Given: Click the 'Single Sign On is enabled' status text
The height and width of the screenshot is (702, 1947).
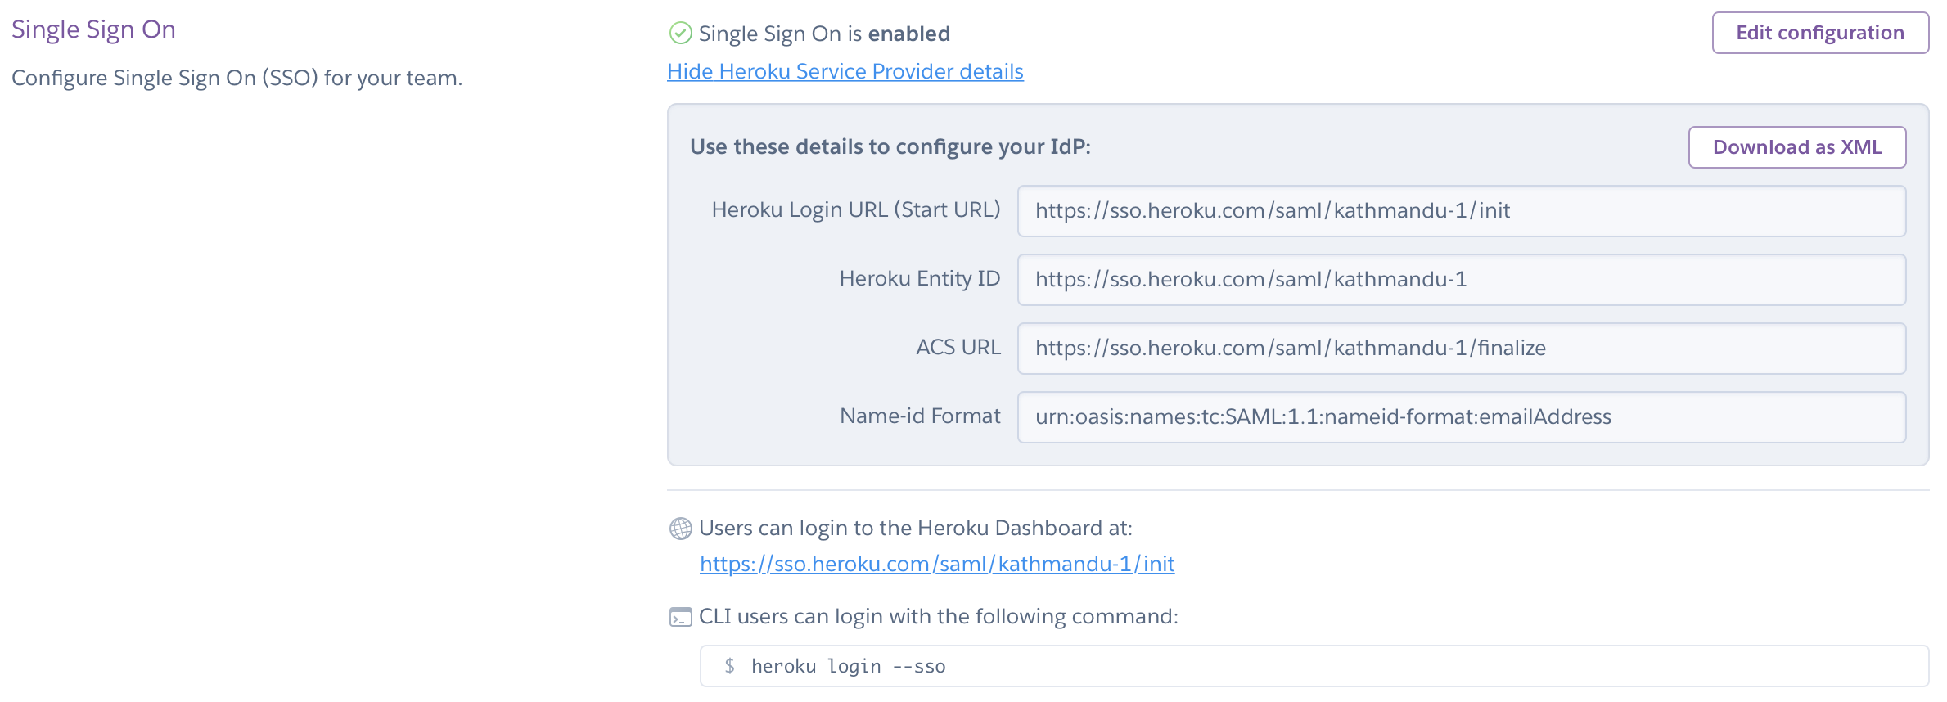Looking at the screenshot, I should pyautogui.click(x=823, y=34).
